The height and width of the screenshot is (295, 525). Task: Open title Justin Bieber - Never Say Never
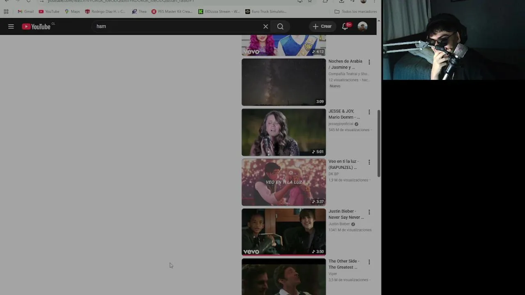[346, 214]
